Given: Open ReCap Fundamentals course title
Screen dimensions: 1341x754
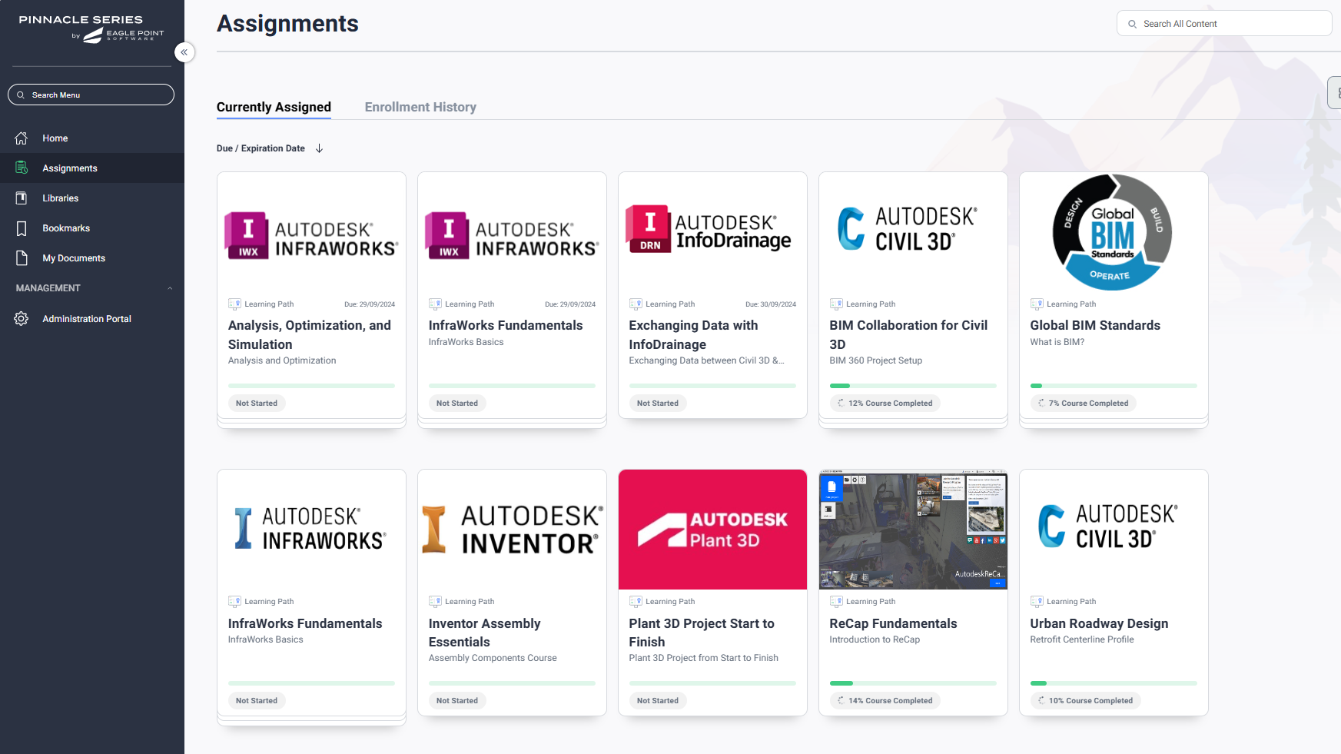Looking at the screenshot, I should pyautogui.click(x=893, y=623).
